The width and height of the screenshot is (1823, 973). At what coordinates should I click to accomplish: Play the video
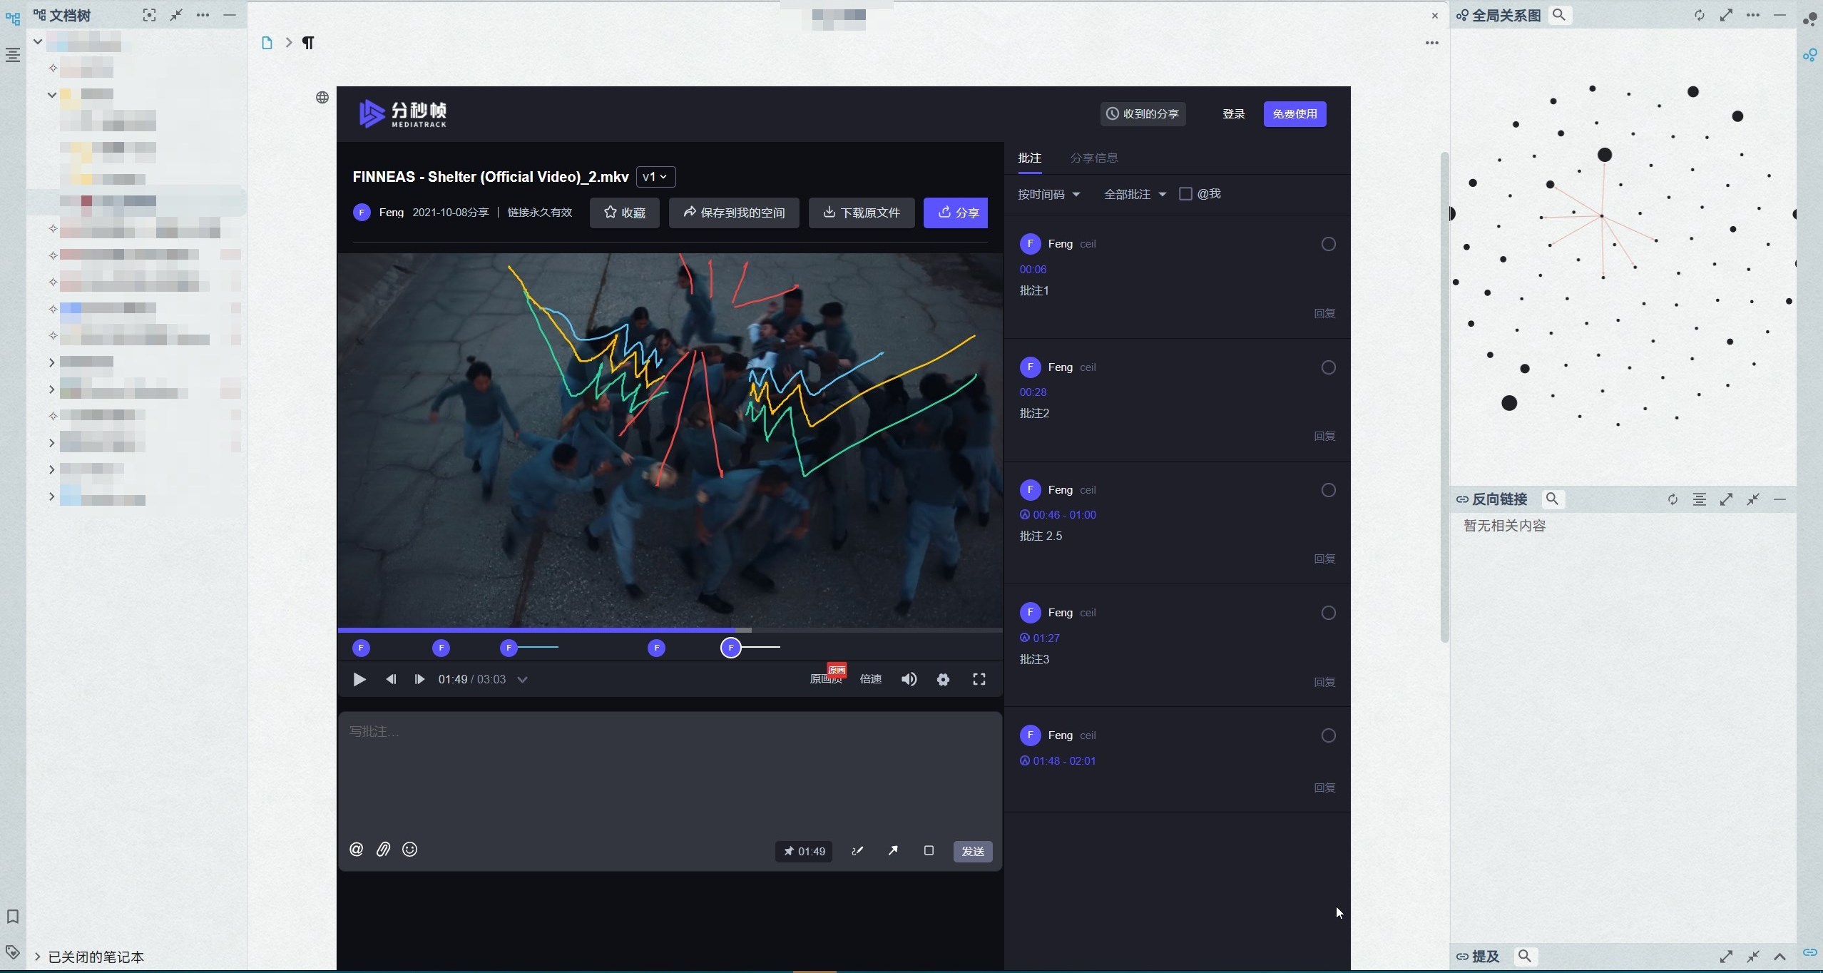(359, 679)
